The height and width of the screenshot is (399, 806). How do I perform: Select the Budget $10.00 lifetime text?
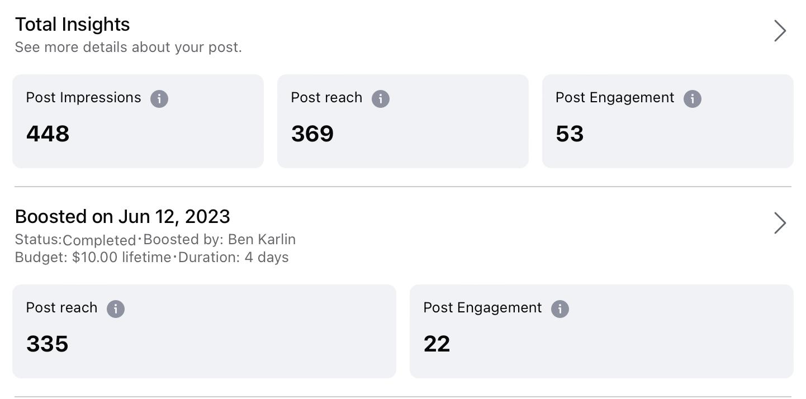tap(93, 258)
